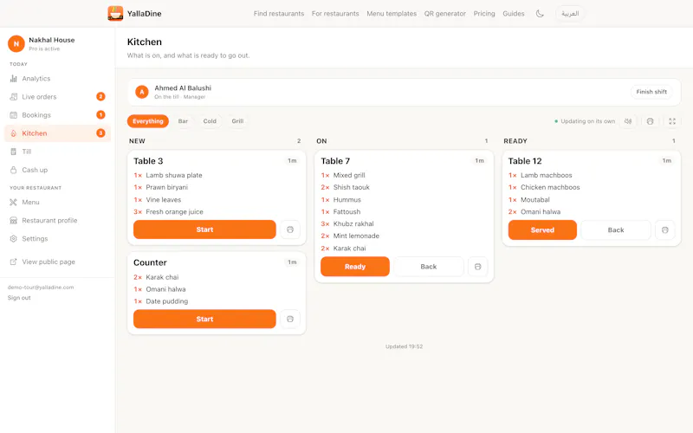693x433 pixels.
Task: Open Find restaurants page
Action: point(279,14)
